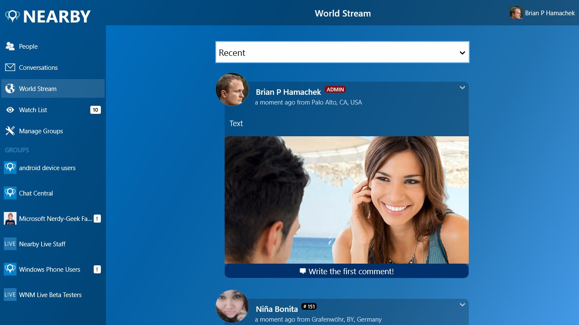The image size is (579, 325).
Task: Click the alert badge on Microsoft Nerdy-Geek group
Action: pos(97,218)
